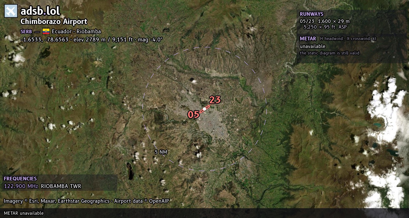
Task: Click the mag -4.0° declination value
Action: click(x=150, y=40)
